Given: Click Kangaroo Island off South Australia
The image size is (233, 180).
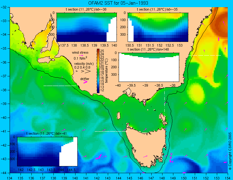Looking at the screenshot, I should coord(46,61).
